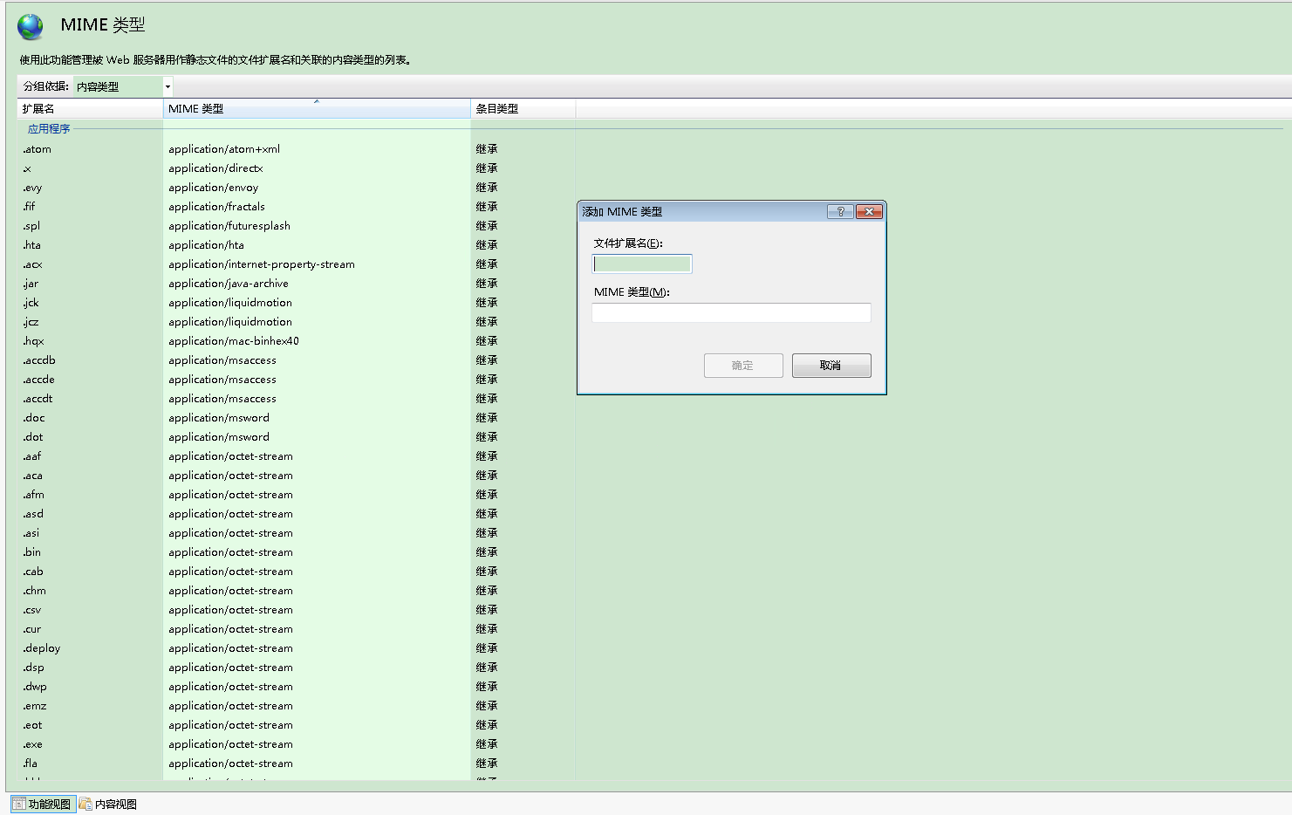Click the 确定 button
Screen dimensions: 1292x815
point(743,366)
